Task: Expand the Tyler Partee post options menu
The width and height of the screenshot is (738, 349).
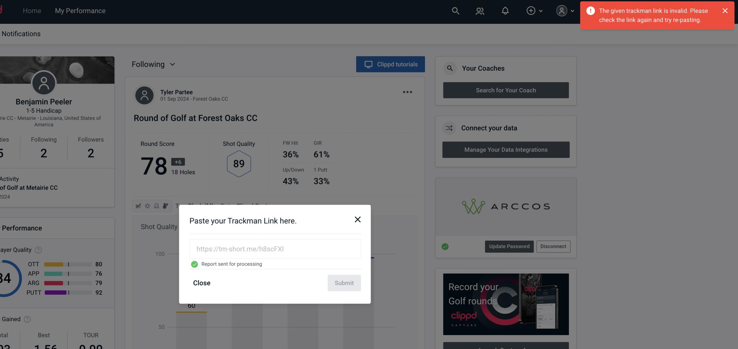Action: (x=408, y=92)
